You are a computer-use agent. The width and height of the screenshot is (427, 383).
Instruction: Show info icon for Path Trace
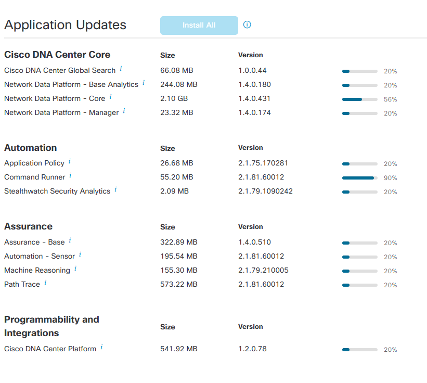(x=45, y=283)
